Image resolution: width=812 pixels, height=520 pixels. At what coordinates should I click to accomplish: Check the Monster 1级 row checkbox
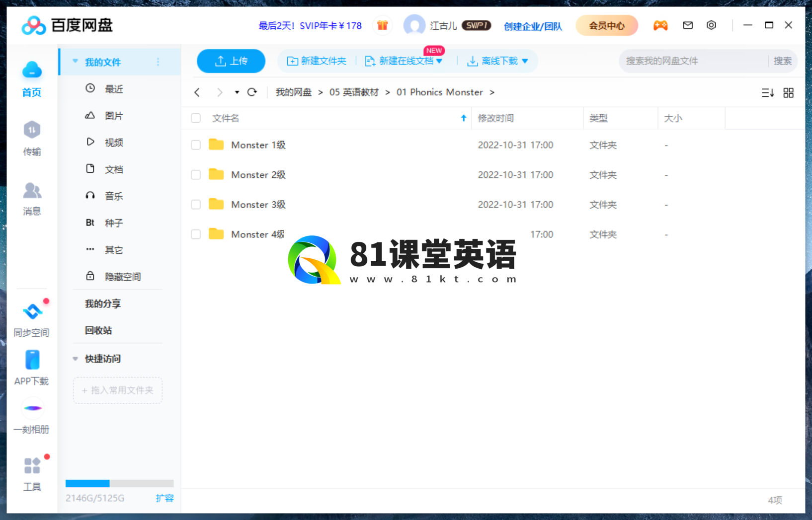pyautogui.click(x=196, y=145)
